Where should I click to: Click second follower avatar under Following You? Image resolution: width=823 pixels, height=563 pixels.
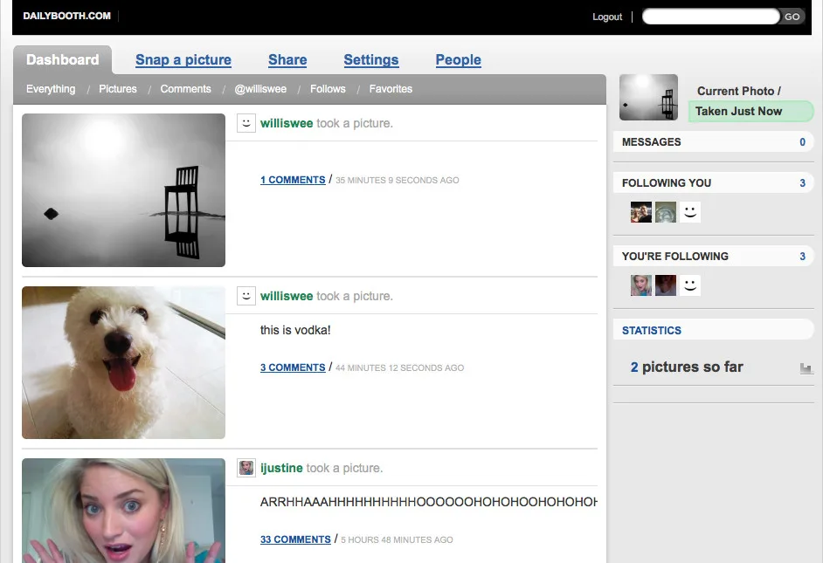(666, 212)
